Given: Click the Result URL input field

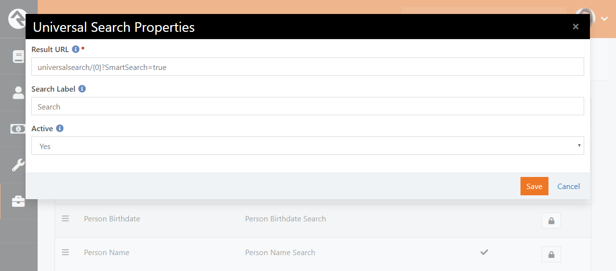Looking at the screenshot, I should click(308, 67).
